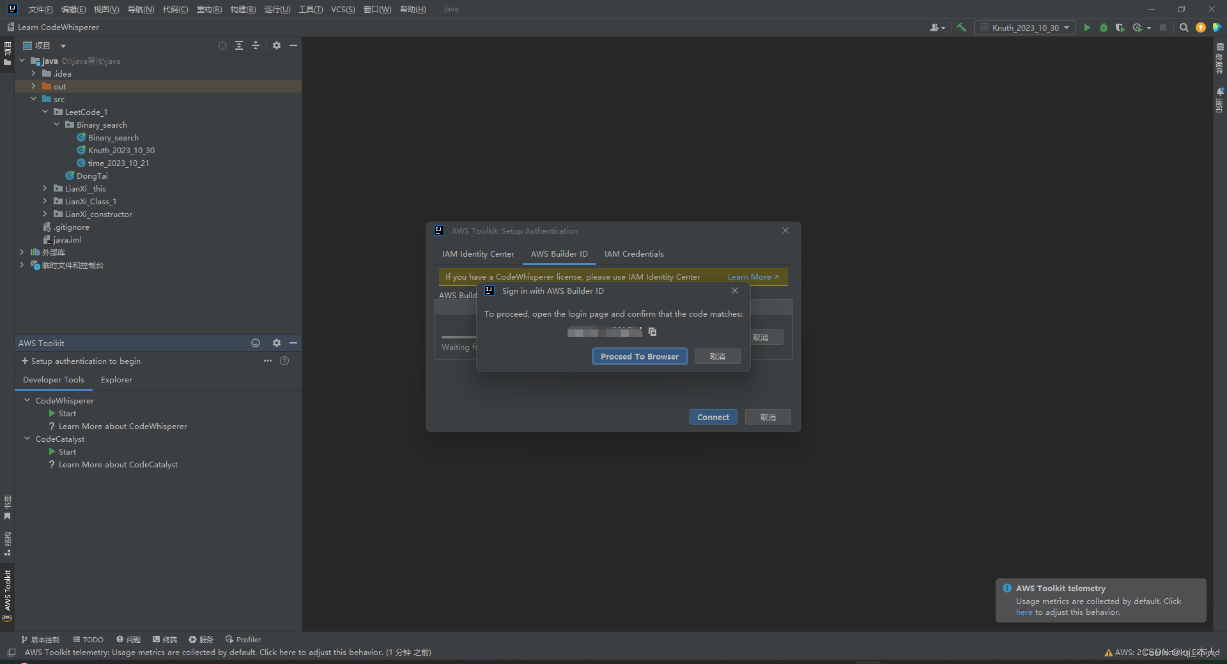The width and height of the screenshot is (1227, 664).
Task: Open AWS Toolkit panel gear settings
Action: click(277, 343)
